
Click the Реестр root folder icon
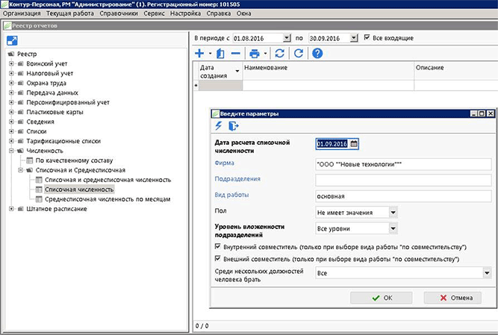point(11,54)
